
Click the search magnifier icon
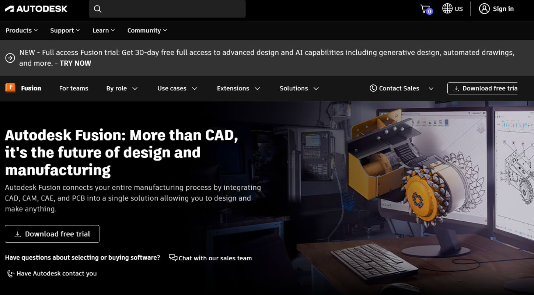[x=98, y=9]
